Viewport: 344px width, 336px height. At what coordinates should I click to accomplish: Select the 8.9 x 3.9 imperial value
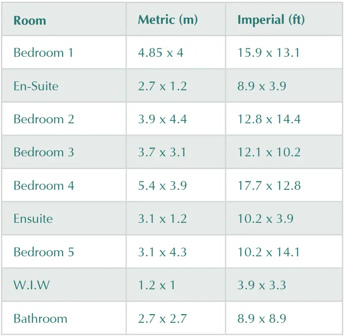point(262,86)
